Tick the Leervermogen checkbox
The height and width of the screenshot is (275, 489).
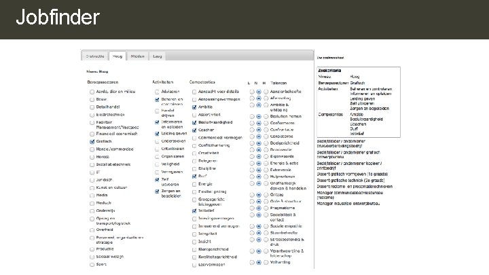coord(194,265)
